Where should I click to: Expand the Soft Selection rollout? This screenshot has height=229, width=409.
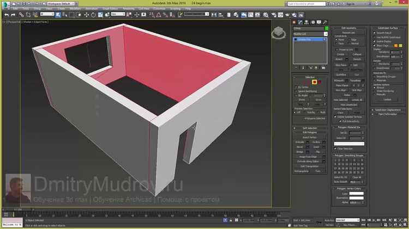pos(310,128)
